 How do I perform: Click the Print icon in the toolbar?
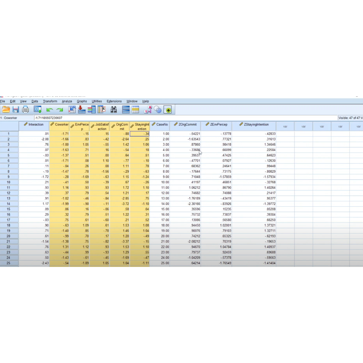click(x=26, y=110)
